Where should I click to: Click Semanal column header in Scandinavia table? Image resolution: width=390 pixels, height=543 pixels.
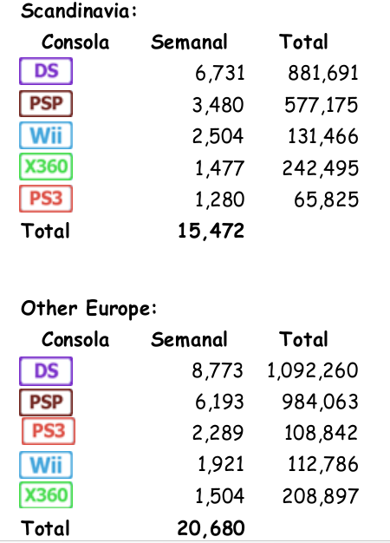click(x=189, y=43)
